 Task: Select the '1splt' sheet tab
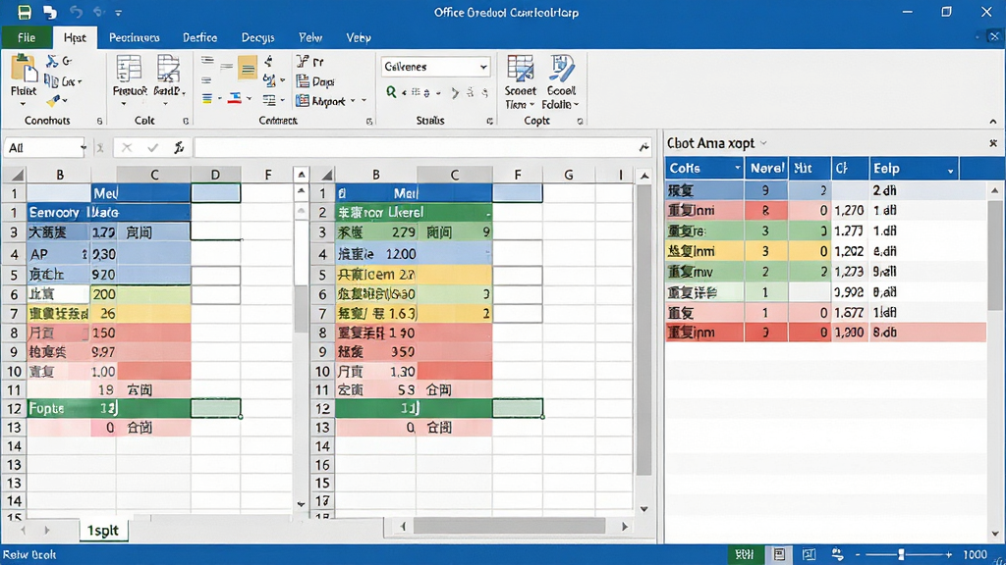click(x=103, y=531)
